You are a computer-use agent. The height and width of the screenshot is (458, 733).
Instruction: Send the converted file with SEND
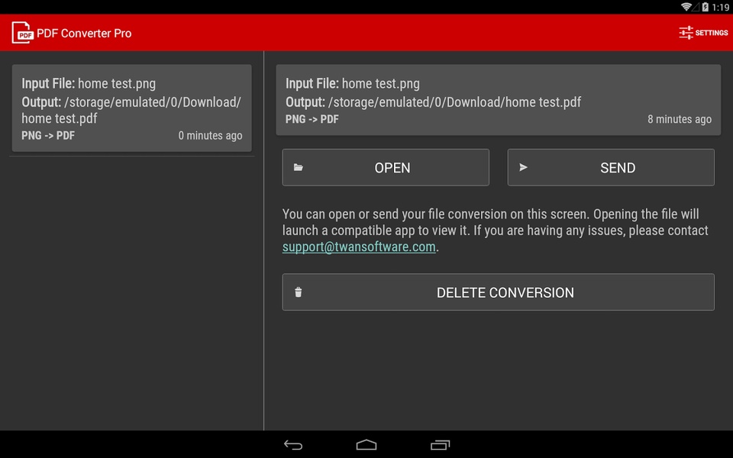tap(611, 167)
